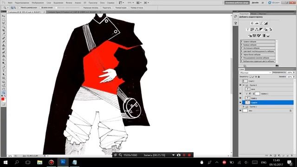Viewport: 297px width, 167px height.
Task: Show the hidden Слой 3 layer
Action: tap(240, 81)
